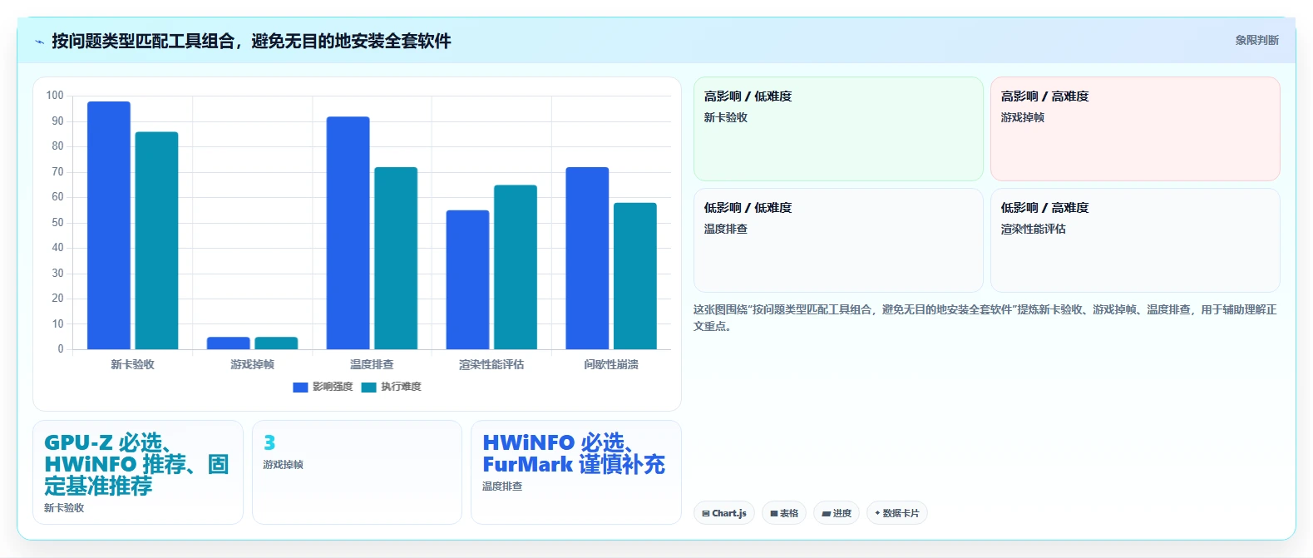Screen dimensions: 1313x558
Task: Click the 渲染性能评估 x-axis label
Action: pyautogui.click(x=491, y=364)
